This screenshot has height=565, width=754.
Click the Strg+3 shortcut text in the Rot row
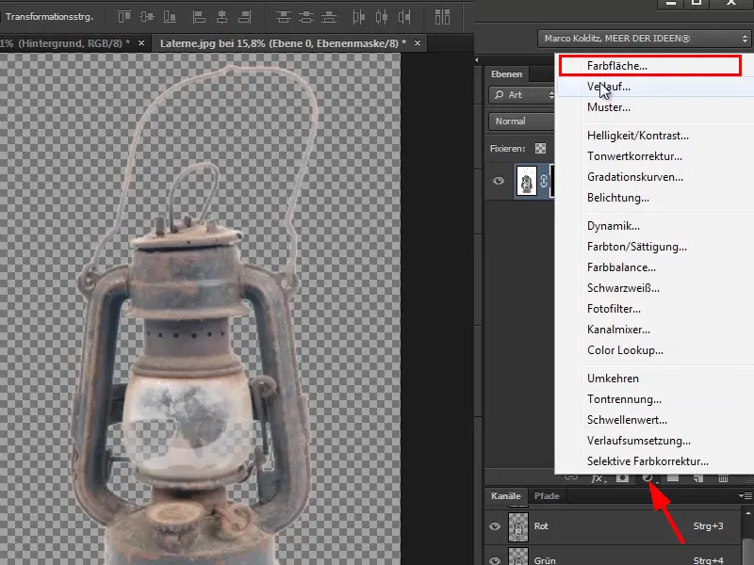708,526
